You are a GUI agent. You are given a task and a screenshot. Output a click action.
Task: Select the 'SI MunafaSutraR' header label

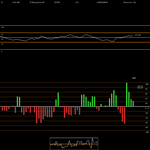(37, 2)
